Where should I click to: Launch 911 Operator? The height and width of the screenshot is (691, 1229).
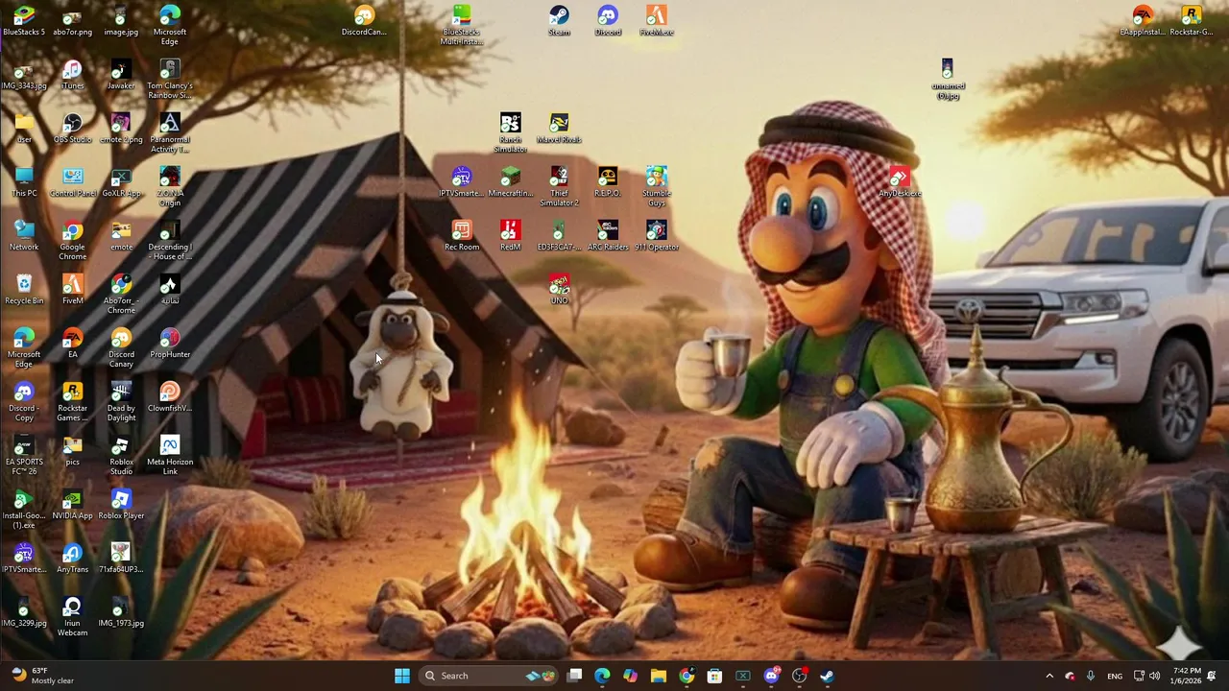[x=657, y=236]
